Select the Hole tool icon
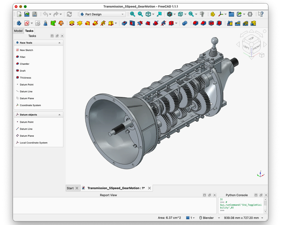This screenshot has width=281, height=225. coord(132,23)
